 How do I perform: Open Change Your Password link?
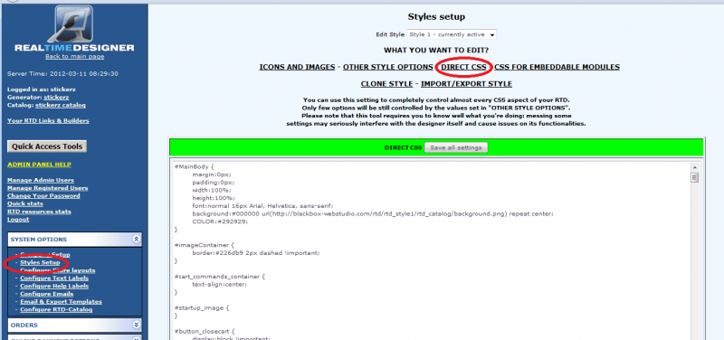43,195
